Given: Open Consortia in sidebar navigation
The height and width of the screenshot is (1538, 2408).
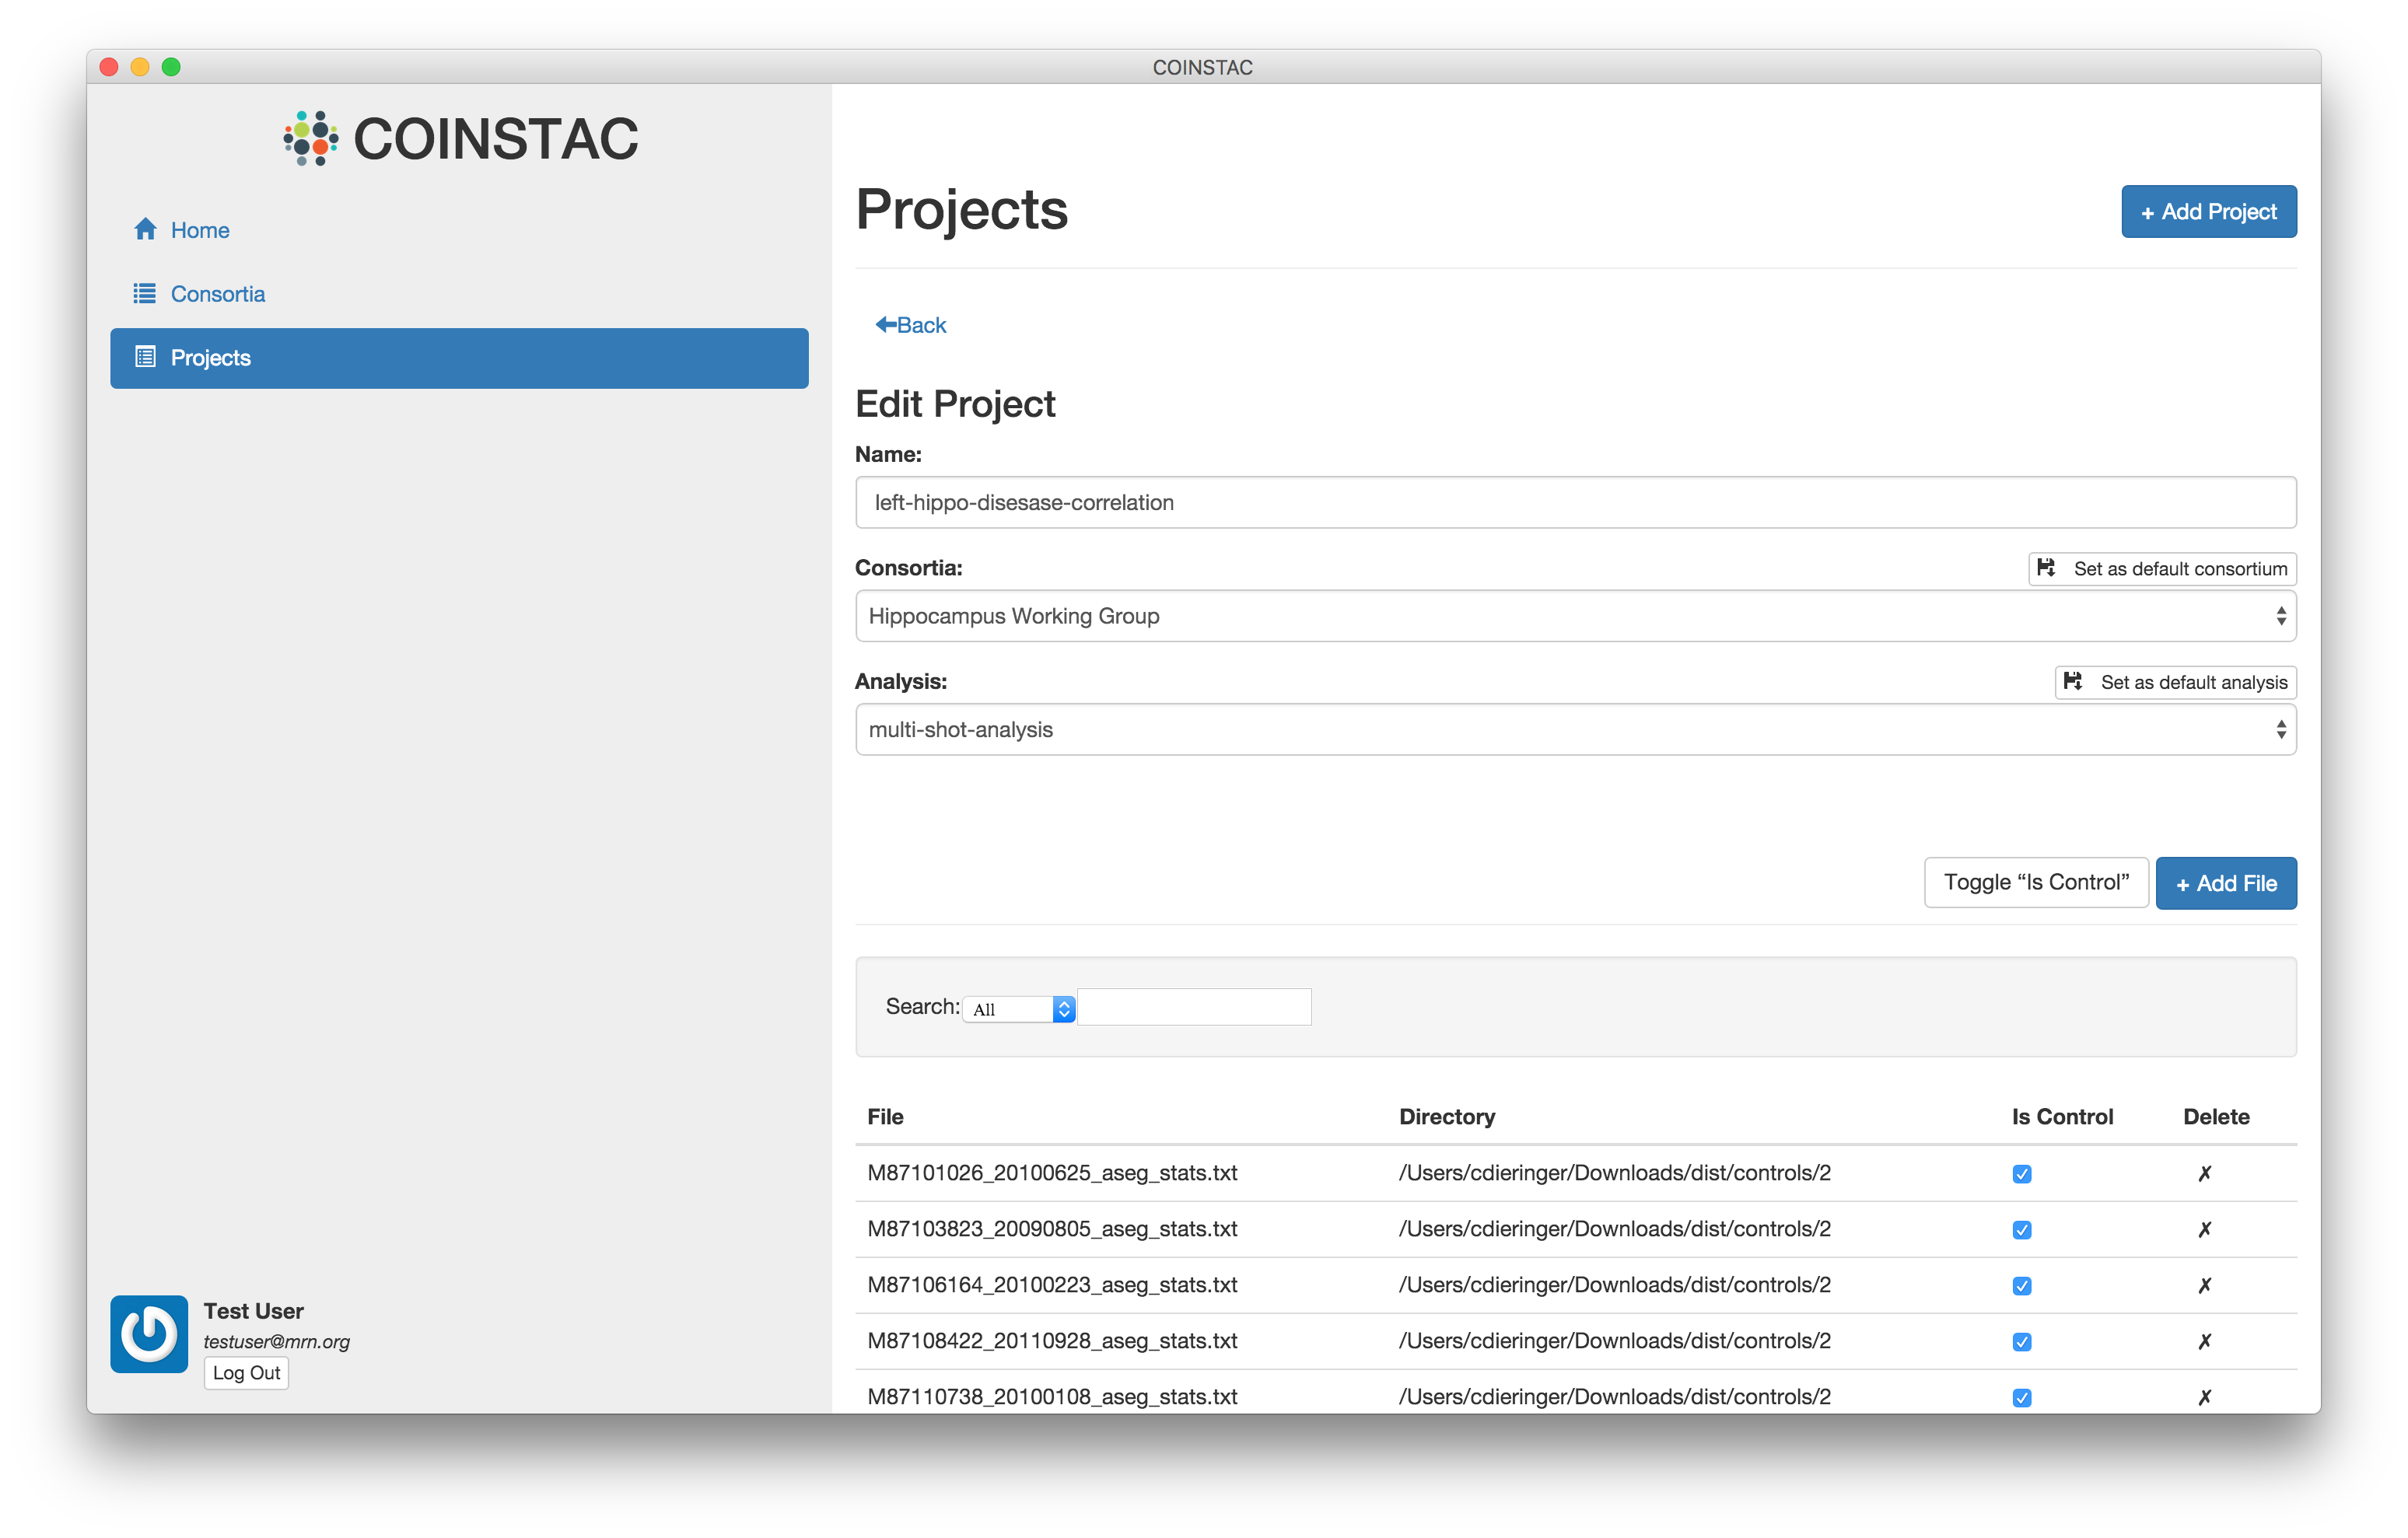Looking at the screenshot, I should pos(217,294).
